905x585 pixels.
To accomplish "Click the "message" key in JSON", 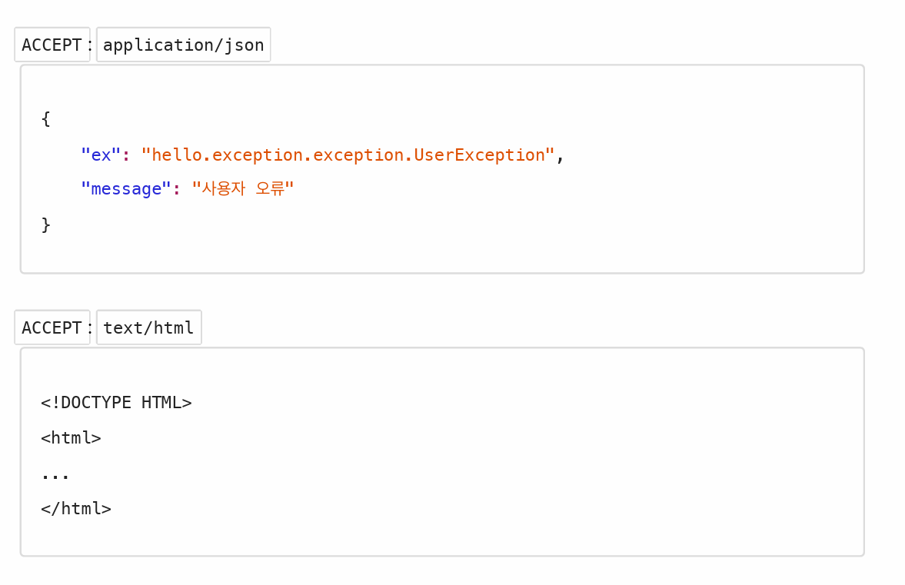I will point(126,188).
